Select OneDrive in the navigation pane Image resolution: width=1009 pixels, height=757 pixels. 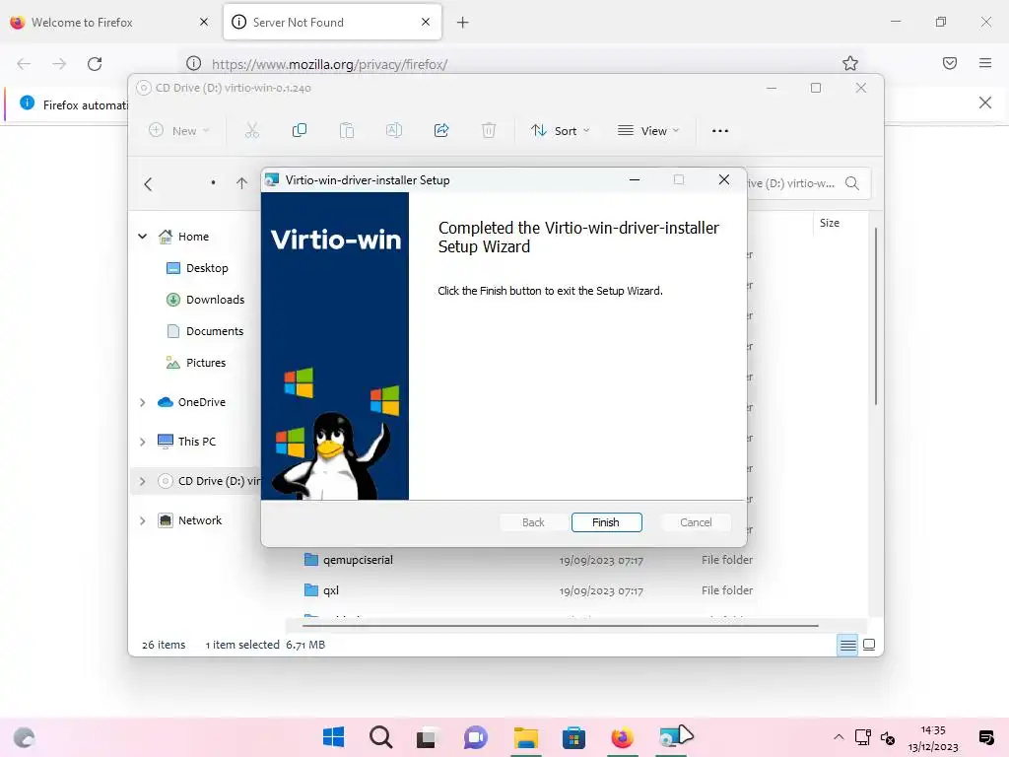click(191, 402)
